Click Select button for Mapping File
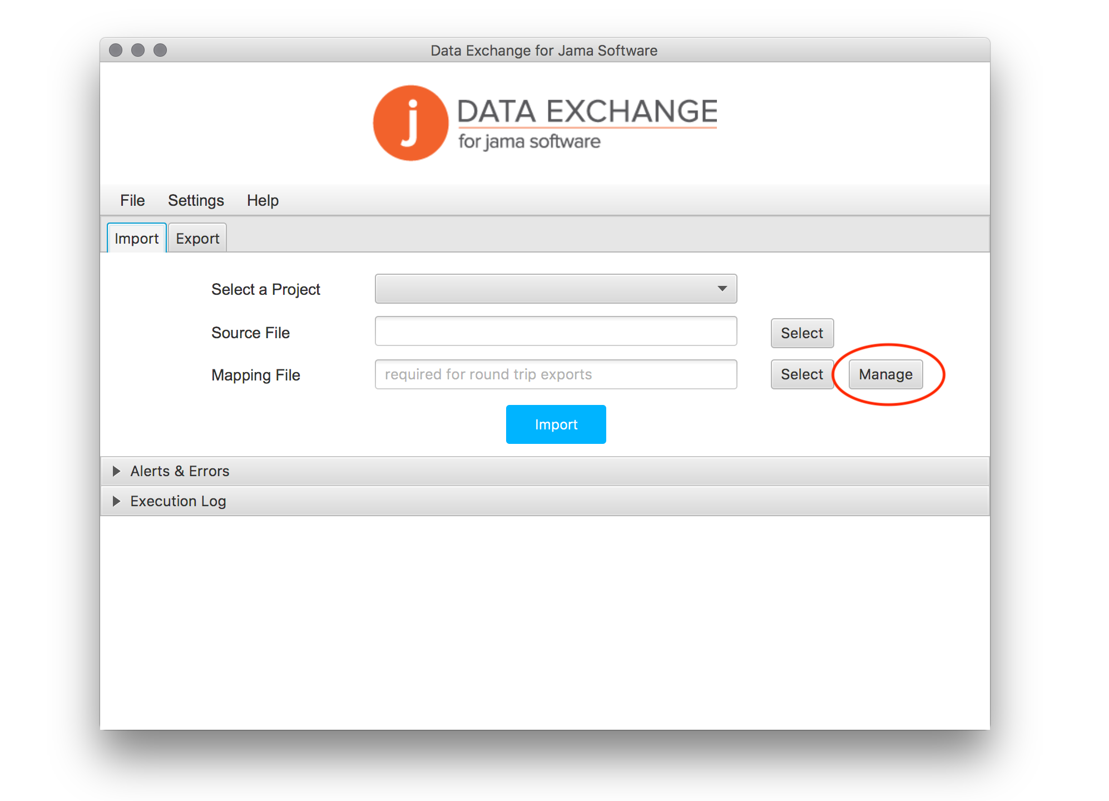Image resolution: width=1109 pixels, height=801 pixels. (802, 374)
